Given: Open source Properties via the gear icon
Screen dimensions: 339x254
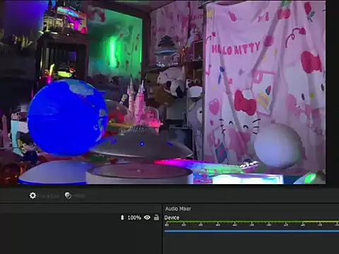Looking at the screenshot, I should point(32,195).
